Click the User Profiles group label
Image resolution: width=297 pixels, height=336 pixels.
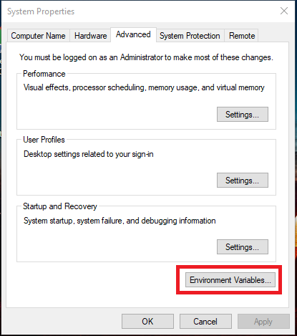click(44, 140)
